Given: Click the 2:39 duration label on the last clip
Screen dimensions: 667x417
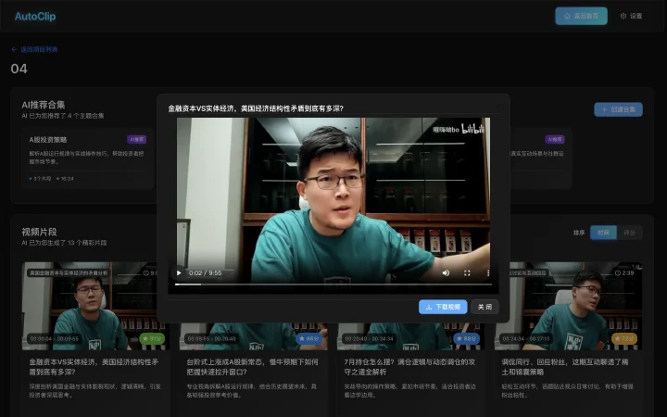Looking at the screenshot, I should click(x=624, y=272).
